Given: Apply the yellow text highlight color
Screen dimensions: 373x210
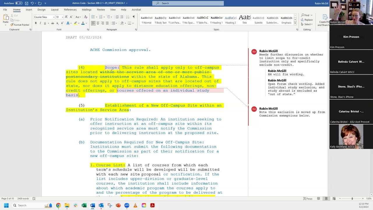Looking at the screenshot, I should click(75, 23).
